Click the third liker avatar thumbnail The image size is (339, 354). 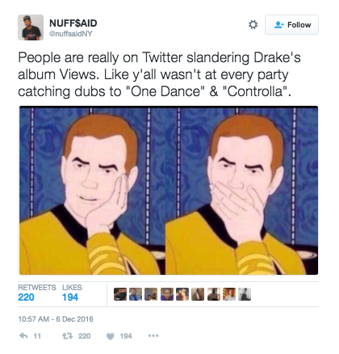[x=151, y=294]
